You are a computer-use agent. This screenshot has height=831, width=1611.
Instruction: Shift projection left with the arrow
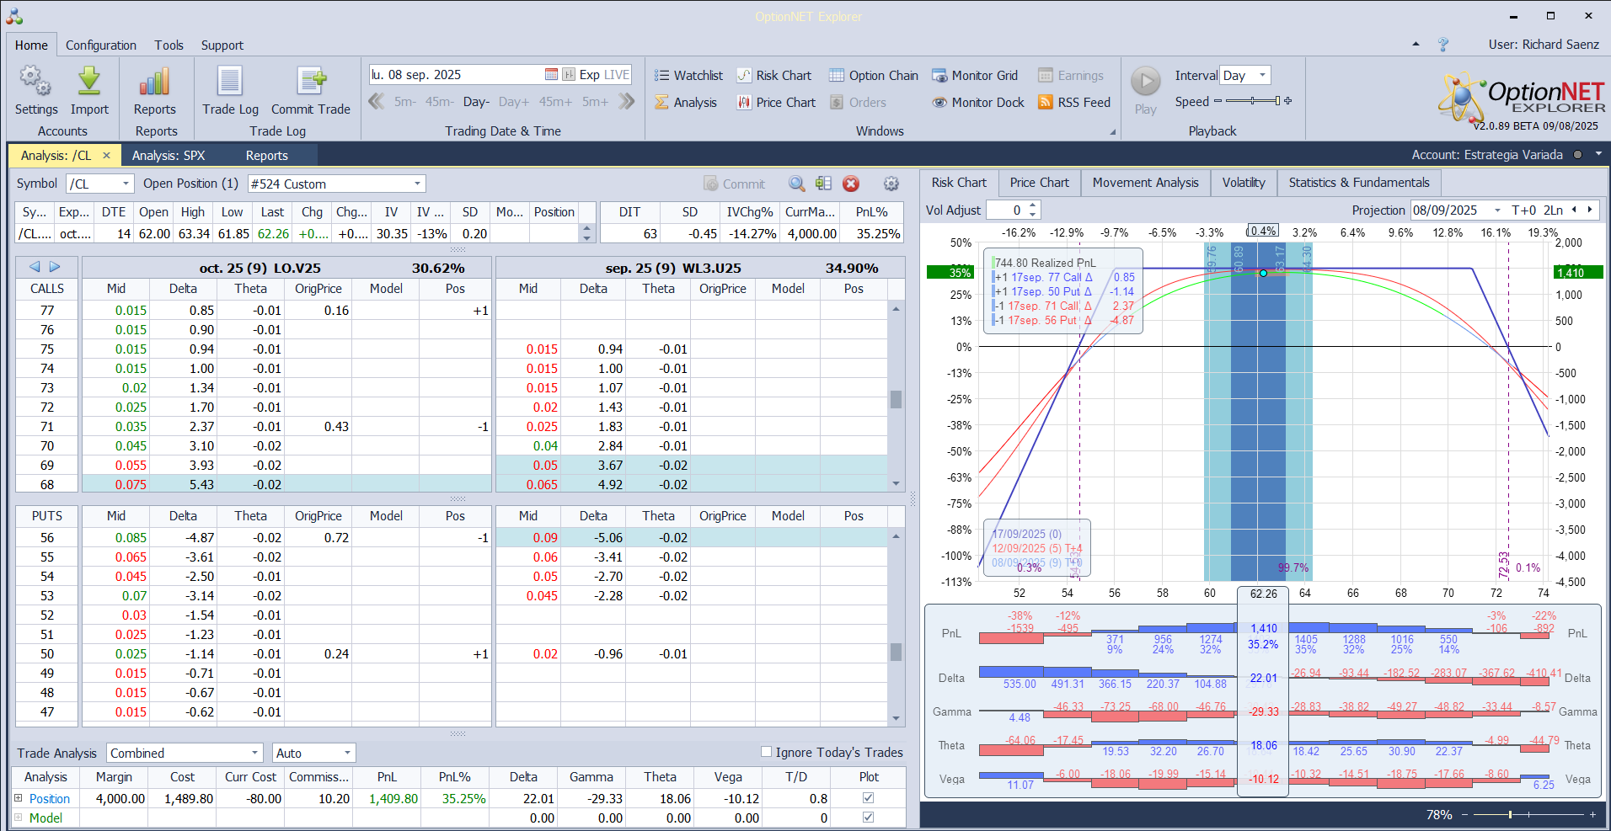[1574, 210]
